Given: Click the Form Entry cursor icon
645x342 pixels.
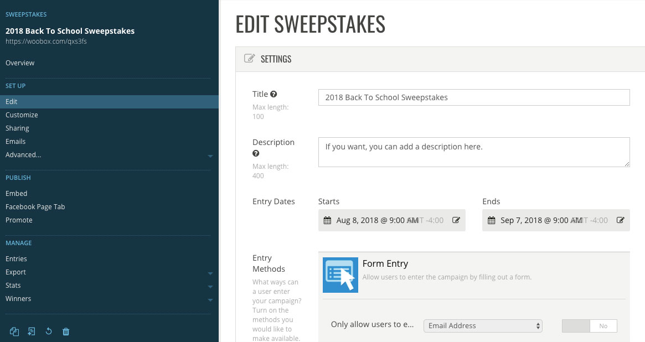Looking at the screenshot, I should pyautogui.click(x=340, y=275).
